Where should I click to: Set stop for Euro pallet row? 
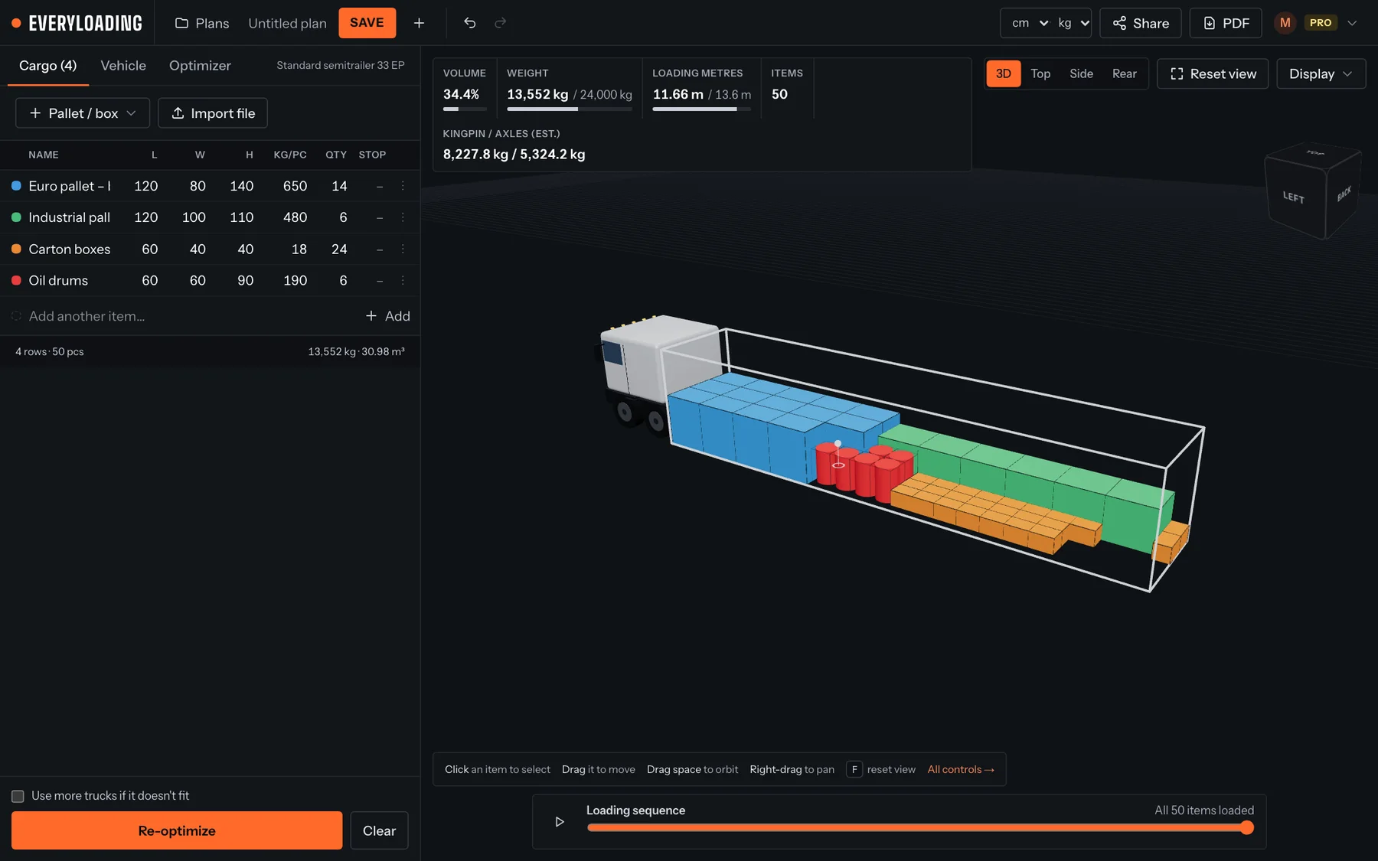379,186
